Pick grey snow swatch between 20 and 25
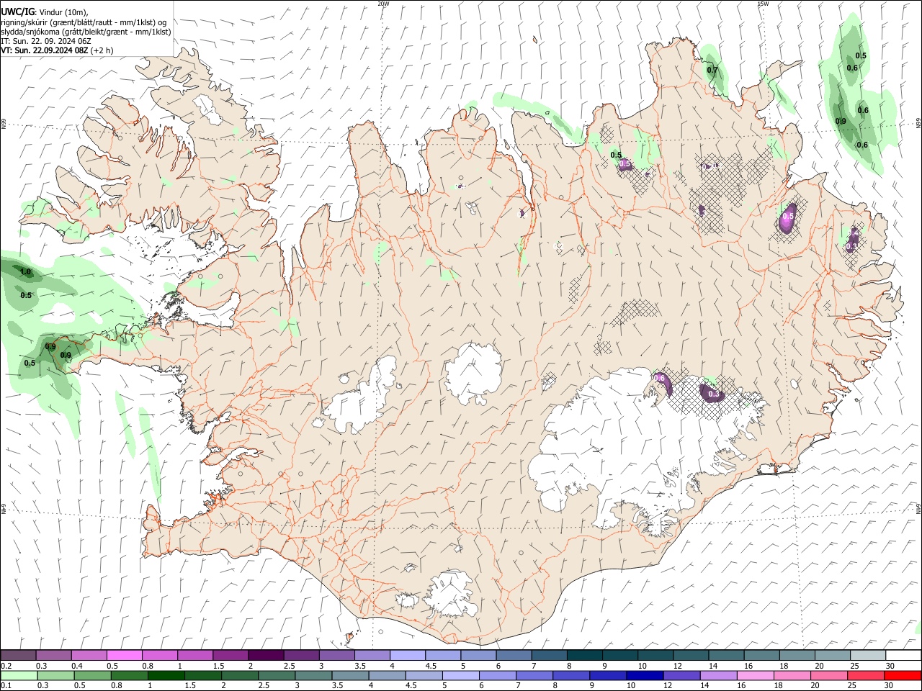The width and height of the screenshot is (922, 691). 833,656
